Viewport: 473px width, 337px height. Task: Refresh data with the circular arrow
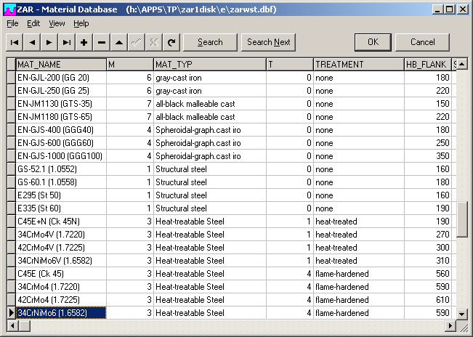pos(171,42)
